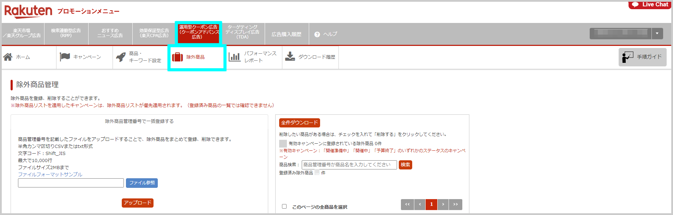Open 検索連動型広告 (RPP) tab
The width and height of the screenshot is (673, 215).
coord(66,33)
